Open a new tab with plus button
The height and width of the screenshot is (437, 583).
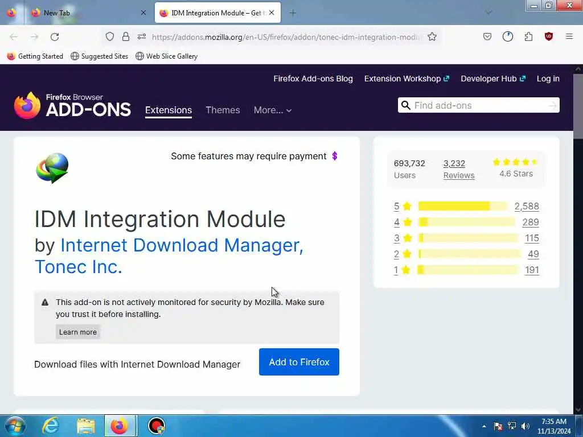pyautogui.click(x=293, y=13)
